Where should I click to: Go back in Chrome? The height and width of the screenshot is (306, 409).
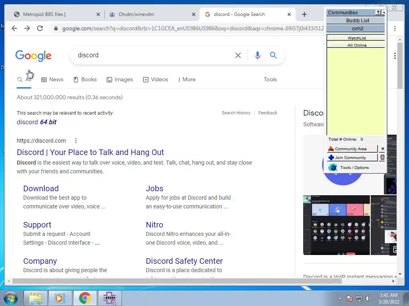coord(14,28)
